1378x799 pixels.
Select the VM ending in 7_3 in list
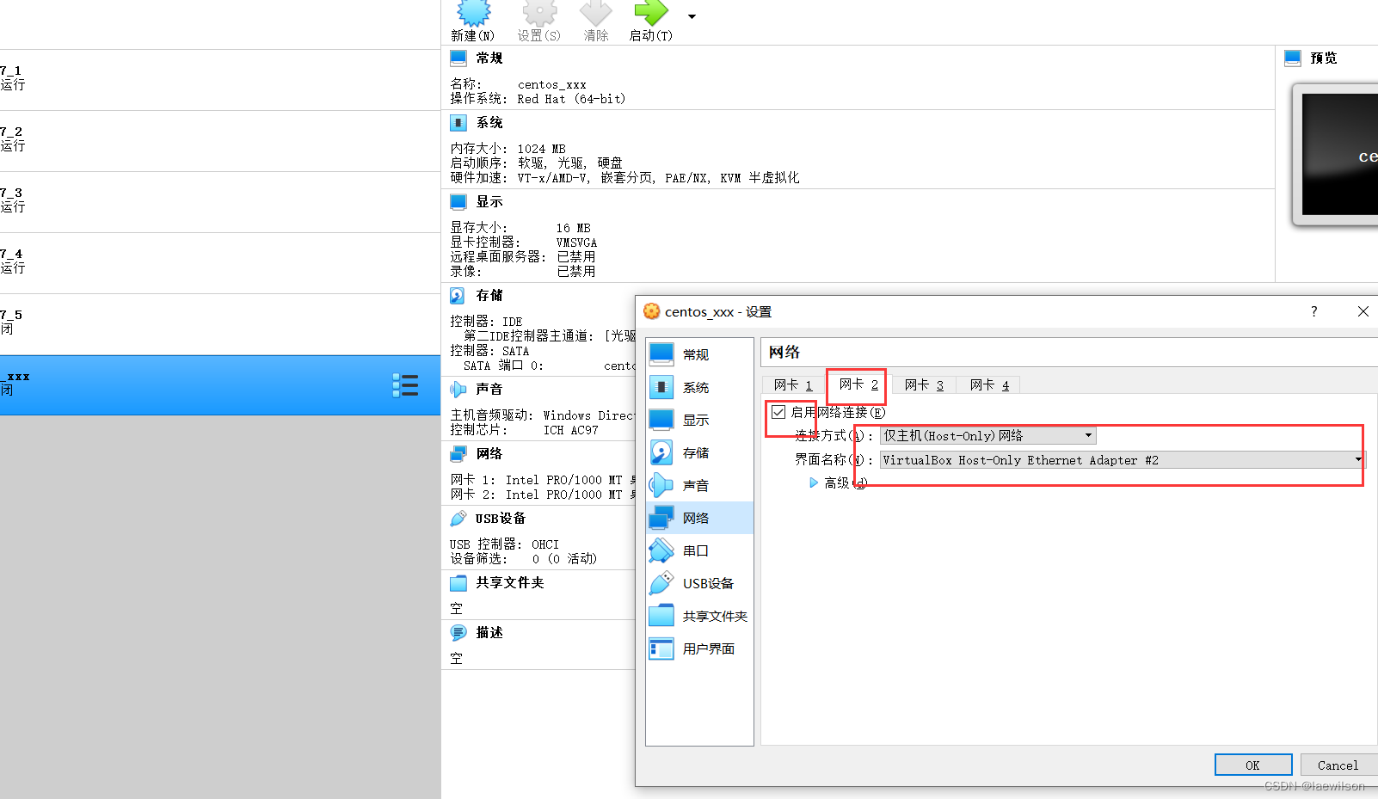click(x=220, y=201)
